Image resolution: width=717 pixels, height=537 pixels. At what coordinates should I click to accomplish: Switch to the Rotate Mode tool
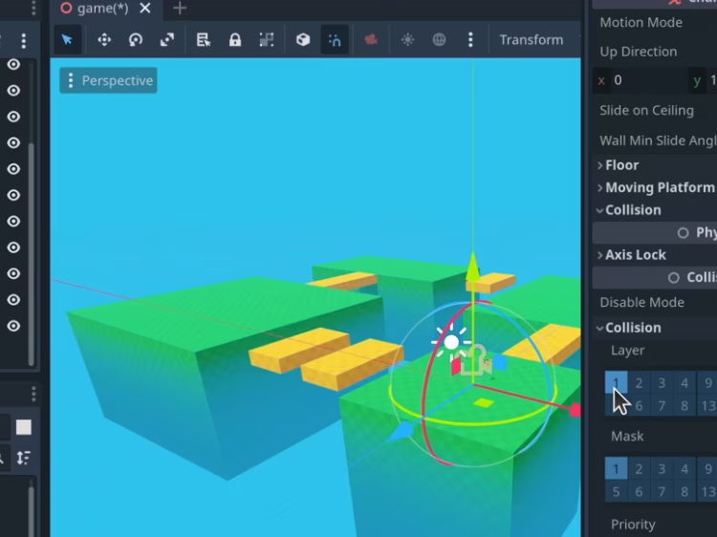pos(136,40)
